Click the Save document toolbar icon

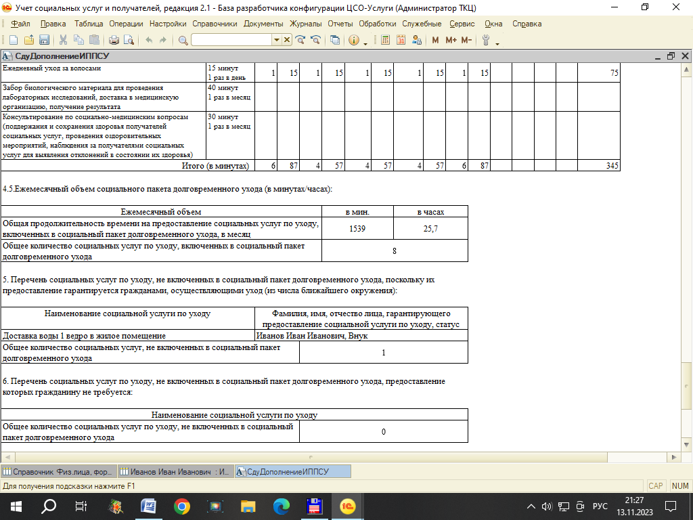tap(44, 40)
